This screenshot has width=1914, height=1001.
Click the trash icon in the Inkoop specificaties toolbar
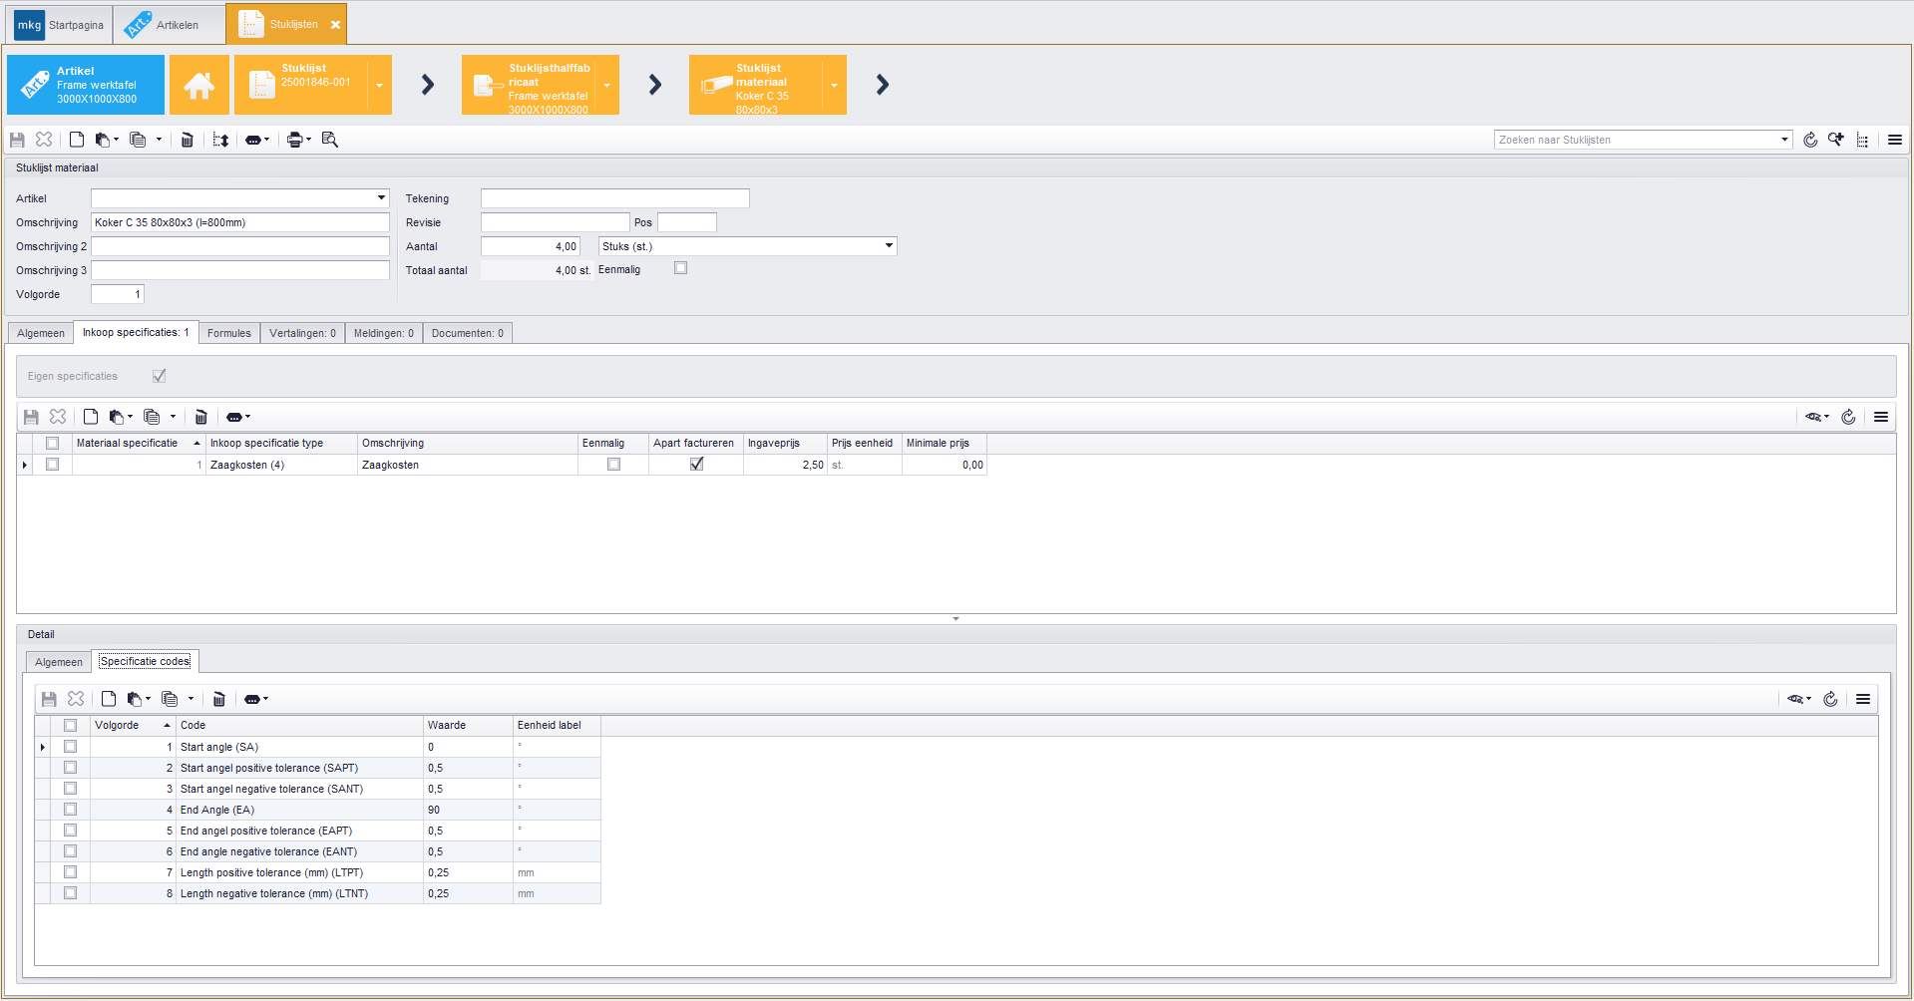point(200,417)
